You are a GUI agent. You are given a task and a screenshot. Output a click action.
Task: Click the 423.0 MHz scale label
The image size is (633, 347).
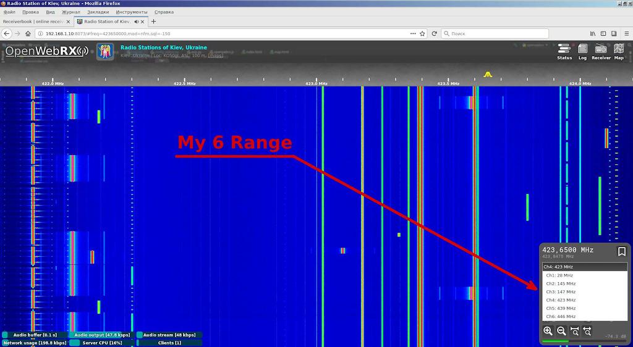(x=316, y=83)
